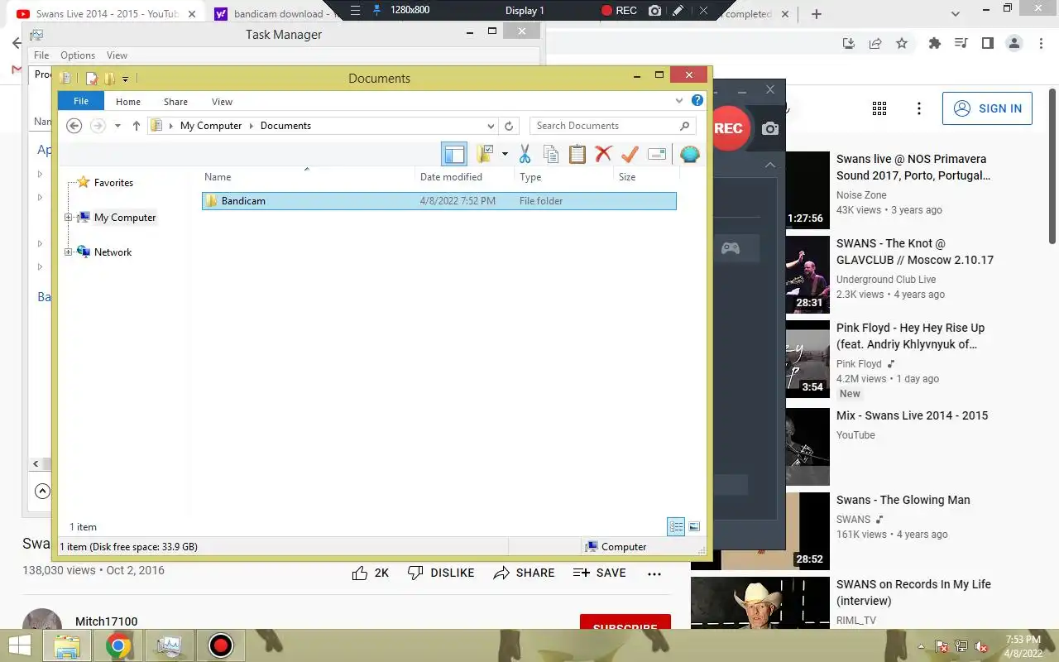Click pencil draw icon in recording bar
Screen dimensions: 1059x662
[x=678, y=11]
